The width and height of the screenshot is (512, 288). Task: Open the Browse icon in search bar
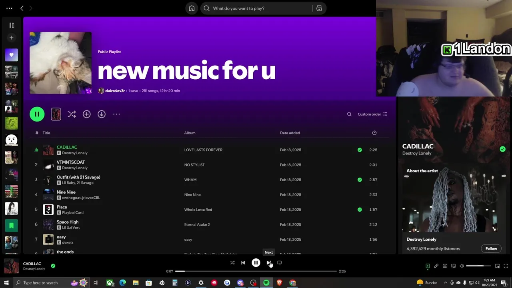319,8
